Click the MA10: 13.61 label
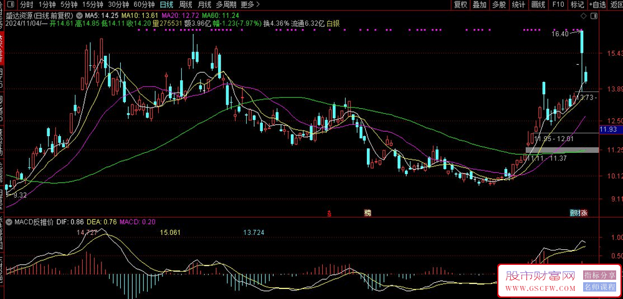The height and width of the screenshot is (299, 623). pos(140,16)
